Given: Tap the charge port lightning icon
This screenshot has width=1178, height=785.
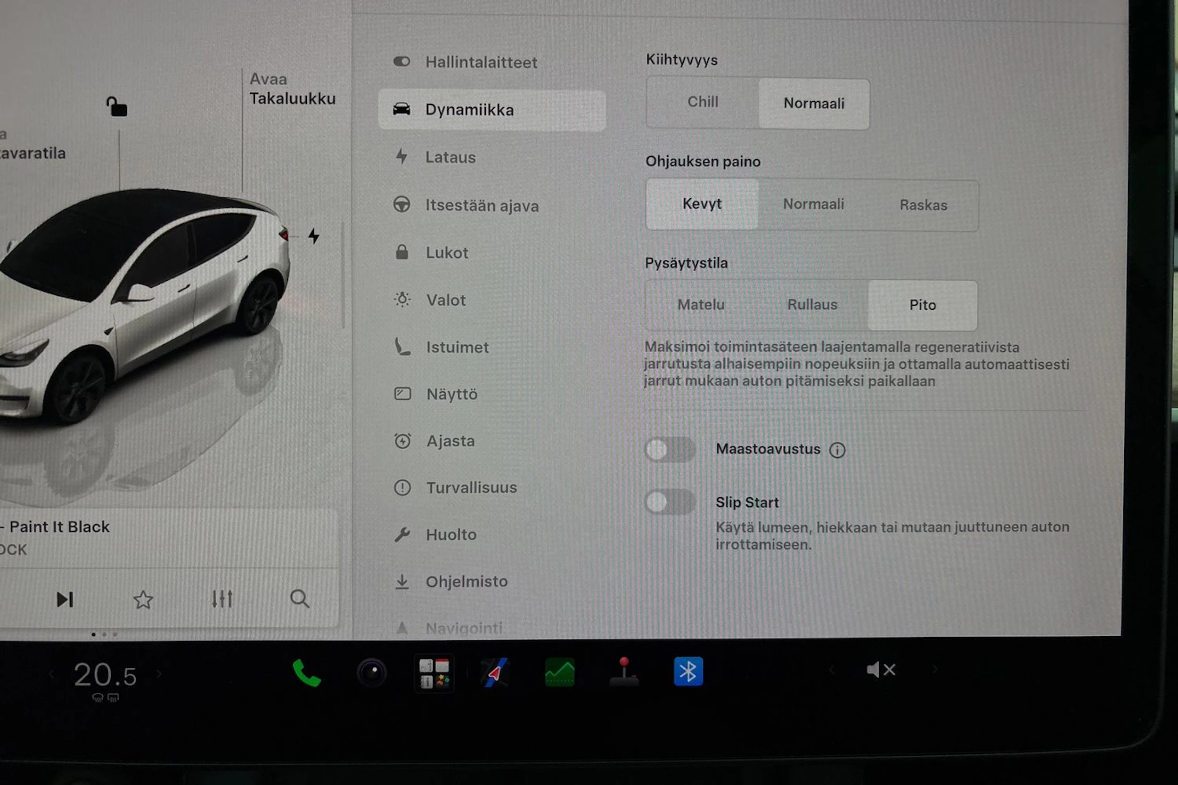Looking at the screenshot, I should coord(314,236).
